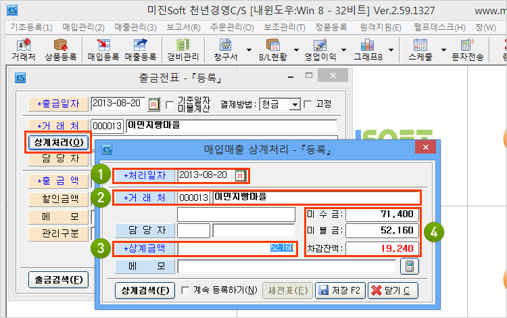Click the 상계검색(F) button
The height and width of the screenshot is (318, 507).
pos(145,290)
